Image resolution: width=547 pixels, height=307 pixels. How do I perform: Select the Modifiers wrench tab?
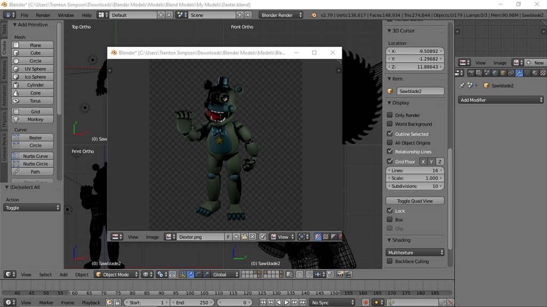pyautogui.click(x=519, y=73)
